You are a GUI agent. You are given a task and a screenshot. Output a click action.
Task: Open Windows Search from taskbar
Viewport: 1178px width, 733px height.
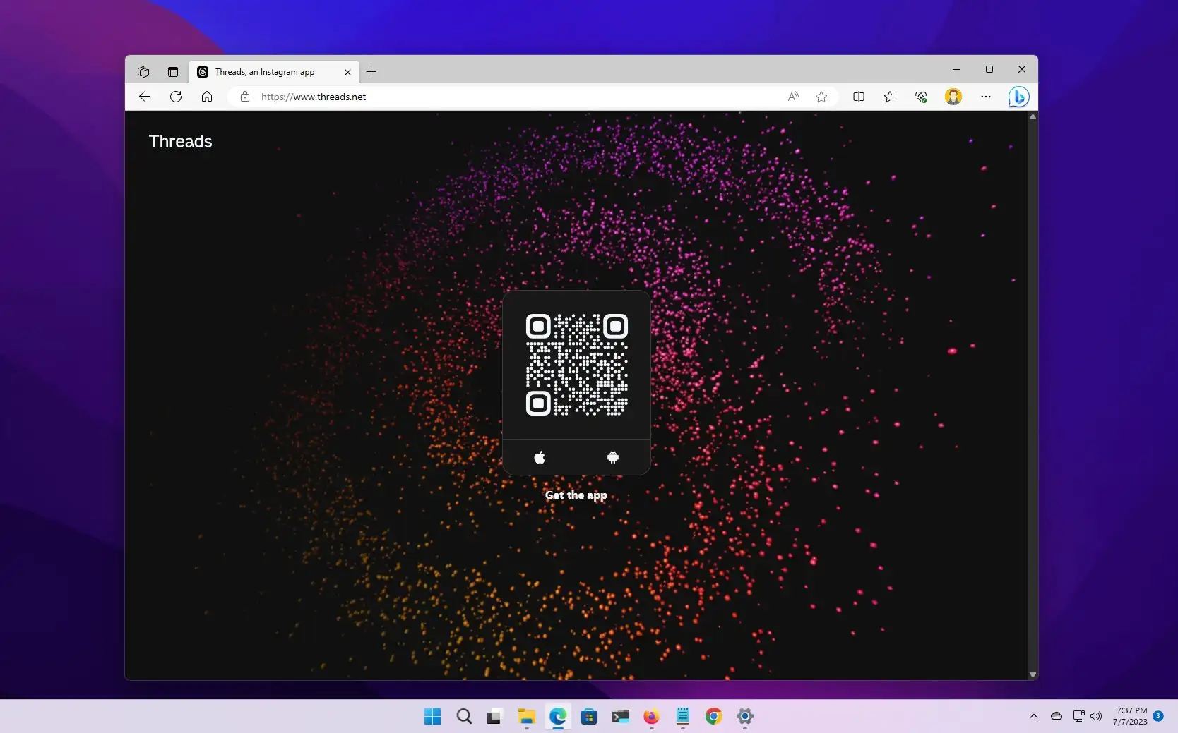pyautogui.click(x=464, y=717)
